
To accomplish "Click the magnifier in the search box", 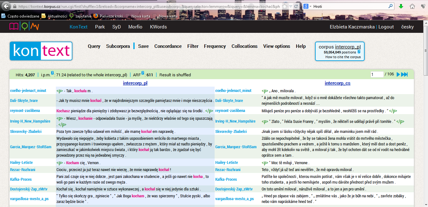I will pos(391,6).
